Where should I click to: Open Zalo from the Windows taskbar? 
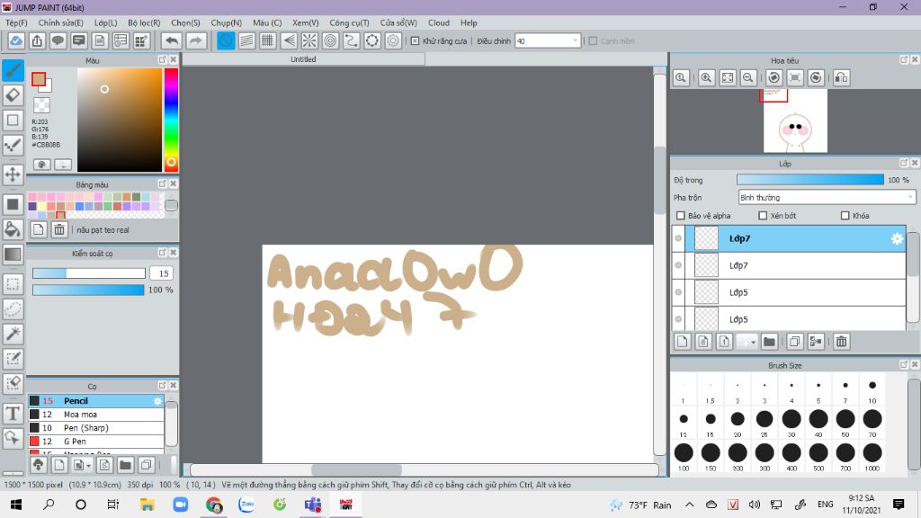click(x=246, y=505)
